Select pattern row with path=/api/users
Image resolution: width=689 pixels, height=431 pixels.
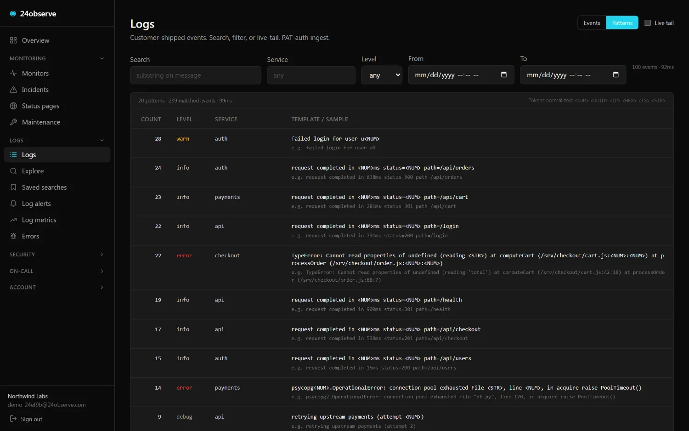click(x=402, y=363)
